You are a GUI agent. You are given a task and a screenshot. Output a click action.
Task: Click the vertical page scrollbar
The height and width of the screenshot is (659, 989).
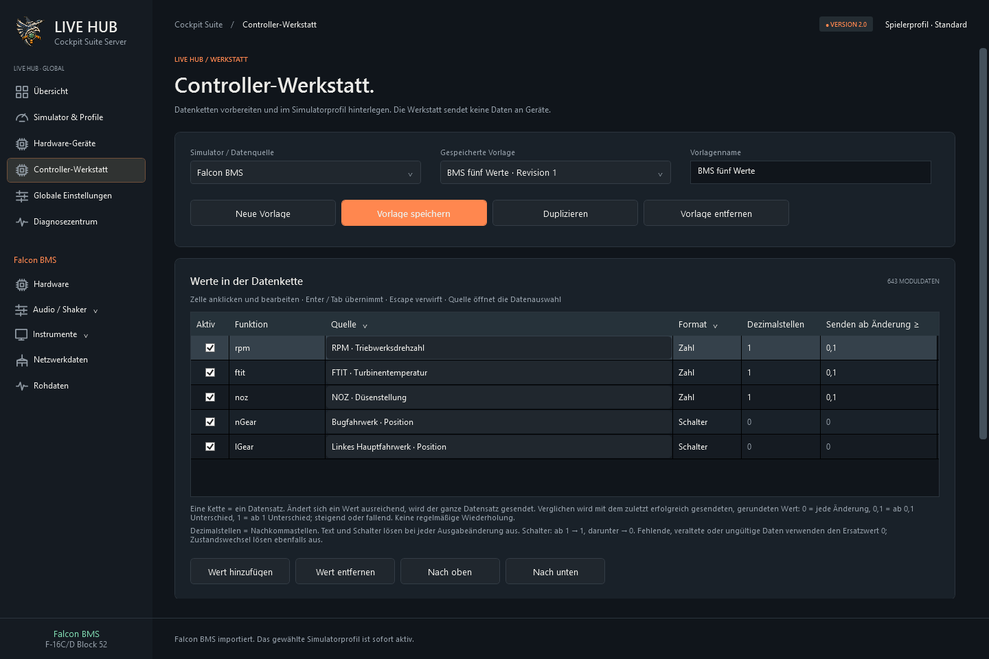[983, 244]
